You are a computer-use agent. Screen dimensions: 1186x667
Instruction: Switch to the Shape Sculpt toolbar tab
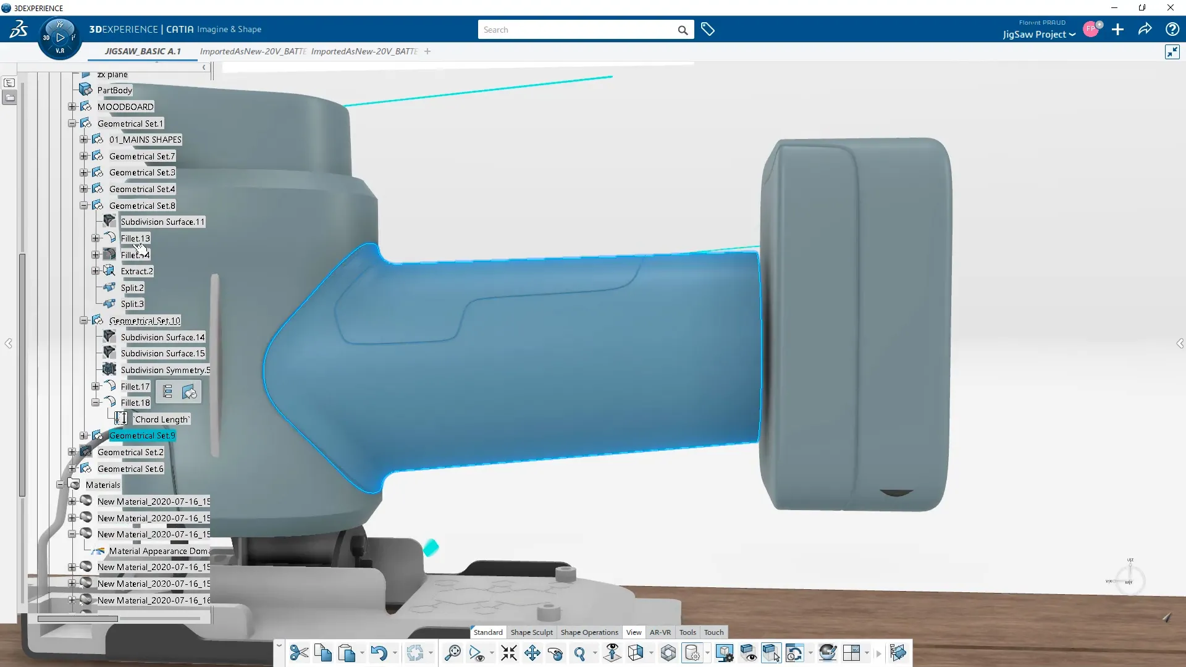pos(531,632)
